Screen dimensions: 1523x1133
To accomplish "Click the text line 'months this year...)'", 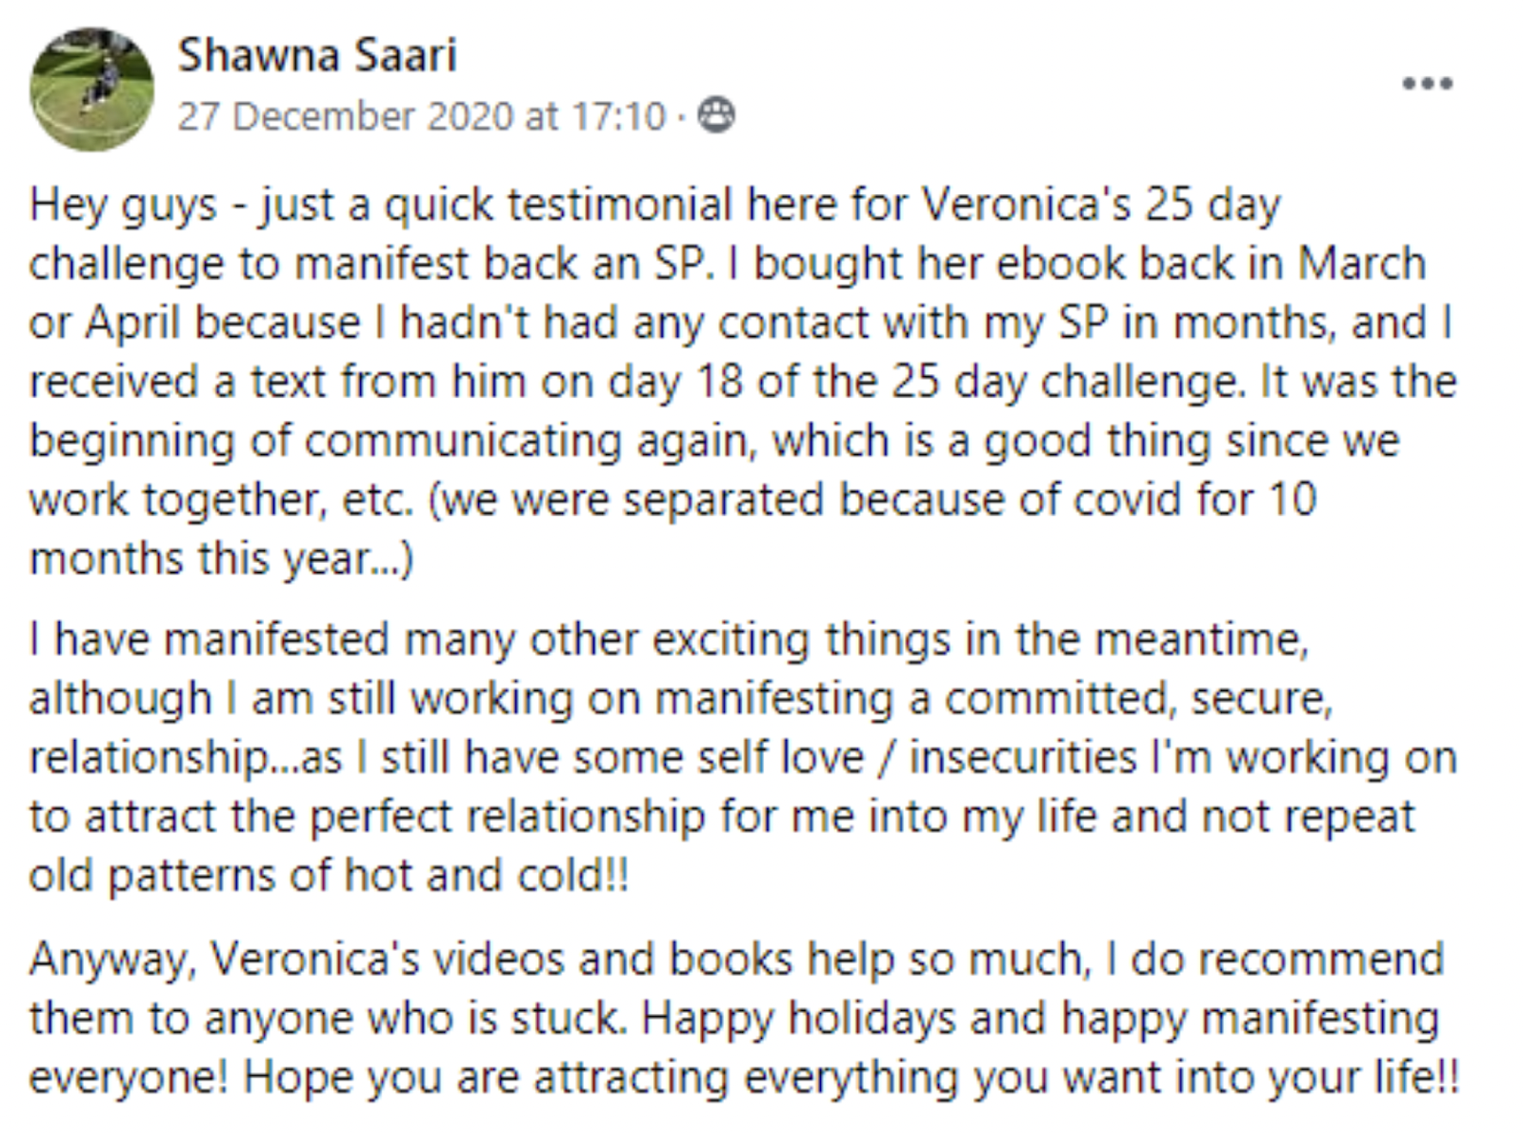I will [221, 559].
